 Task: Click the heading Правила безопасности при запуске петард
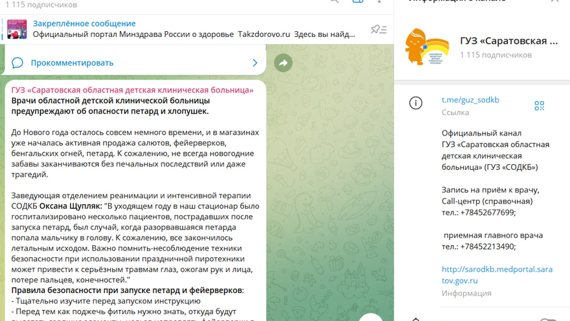click(x=126, y=290)
